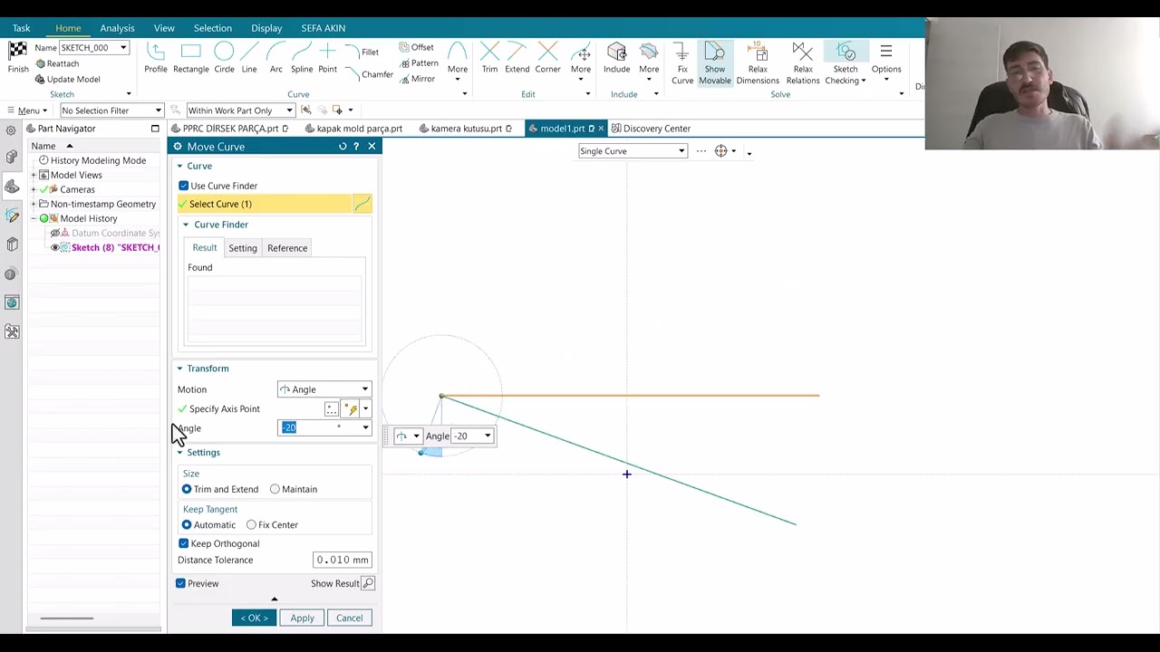Collapse the Curve Finder section

point(186,225)
